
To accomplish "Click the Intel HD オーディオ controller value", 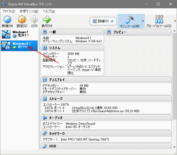I will [x=78, y=127].
